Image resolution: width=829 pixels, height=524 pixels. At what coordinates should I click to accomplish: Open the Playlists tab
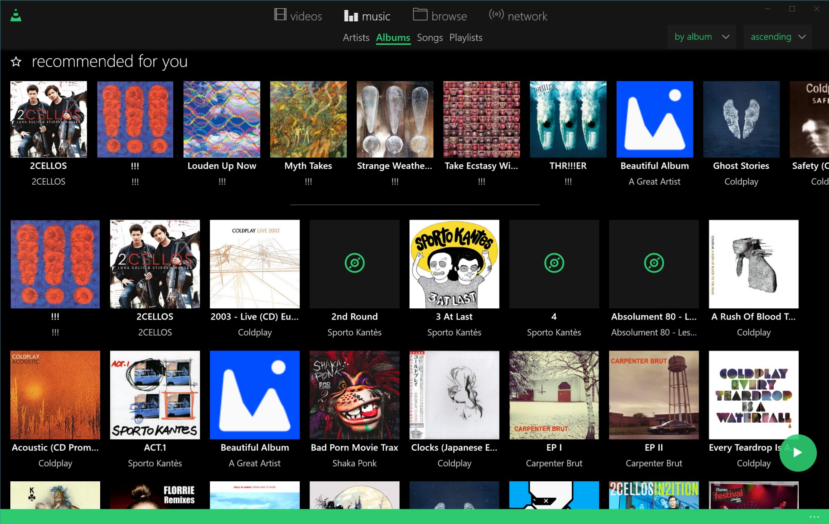(465, 38)
